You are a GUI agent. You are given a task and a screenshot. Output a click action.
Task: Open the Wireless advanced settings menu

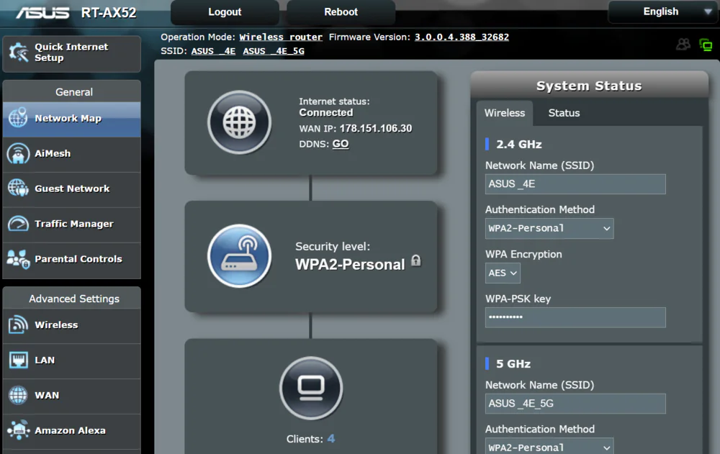pos(56,325)
